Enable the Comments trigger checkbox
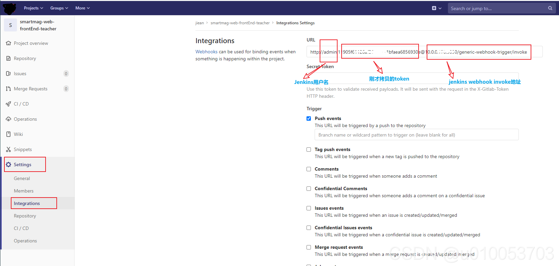Image resolution: width=559 pixels, height=266 pixels. (309, 169)
